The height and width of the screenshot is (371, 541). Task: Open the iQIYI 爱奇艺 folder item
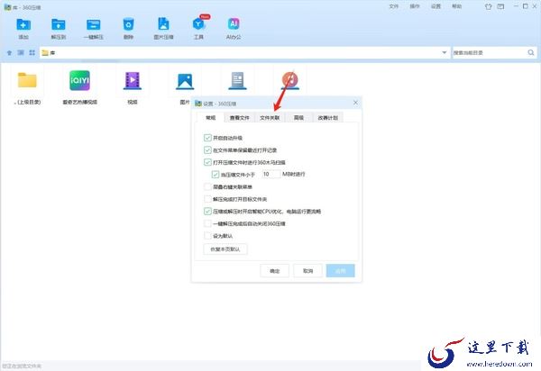point(79,80)
